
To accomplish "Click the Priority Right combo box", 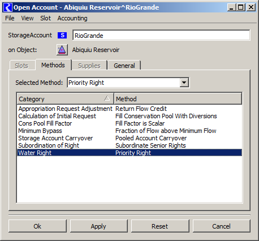I will (x=128, y=83).
